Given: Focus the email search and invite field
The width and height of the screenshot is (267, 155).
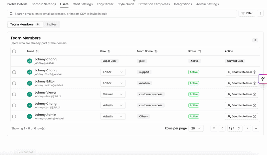Looking at the screenshot, I should [122, 14].
